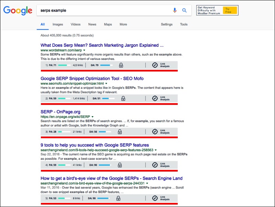Click the lock icon in the seomofo MozBar row
Screen dimensions: 275x207
point(123,98)
